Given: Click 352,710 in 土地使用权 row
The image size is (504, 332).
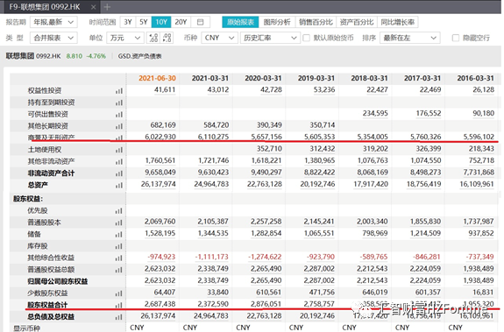Looking at the screenshot, I should tap(269, 149).
